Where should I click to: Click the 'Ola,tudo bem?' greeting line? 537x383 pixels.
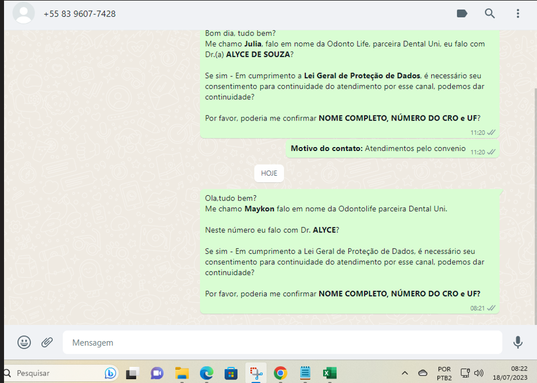point(231,198)
